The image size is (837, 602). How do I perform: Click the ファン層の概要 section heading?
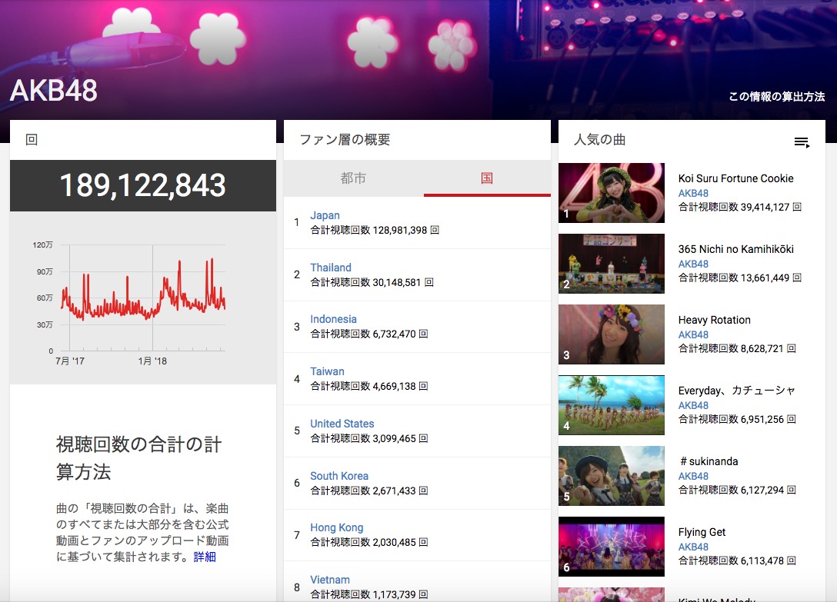tap(345, 140)
